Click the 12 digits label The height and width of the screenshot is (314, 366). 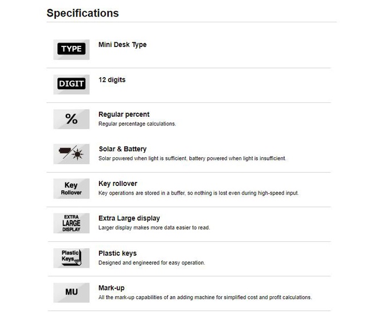pos(112,80)
